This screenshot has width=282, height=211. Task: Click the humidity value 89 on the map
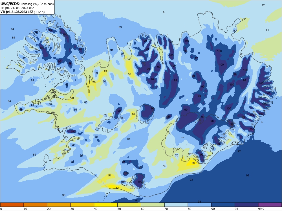click(96, 73)
